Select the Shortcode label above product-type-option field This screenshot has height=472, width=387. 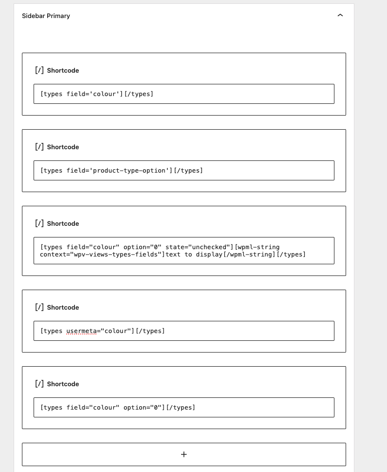[63, 147]
